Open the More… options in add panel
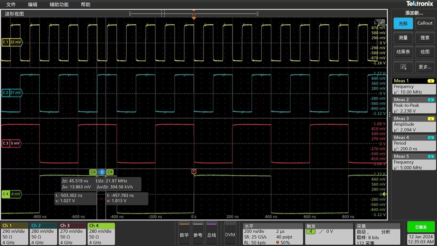 pyautogui.click(x=425, y=67)
